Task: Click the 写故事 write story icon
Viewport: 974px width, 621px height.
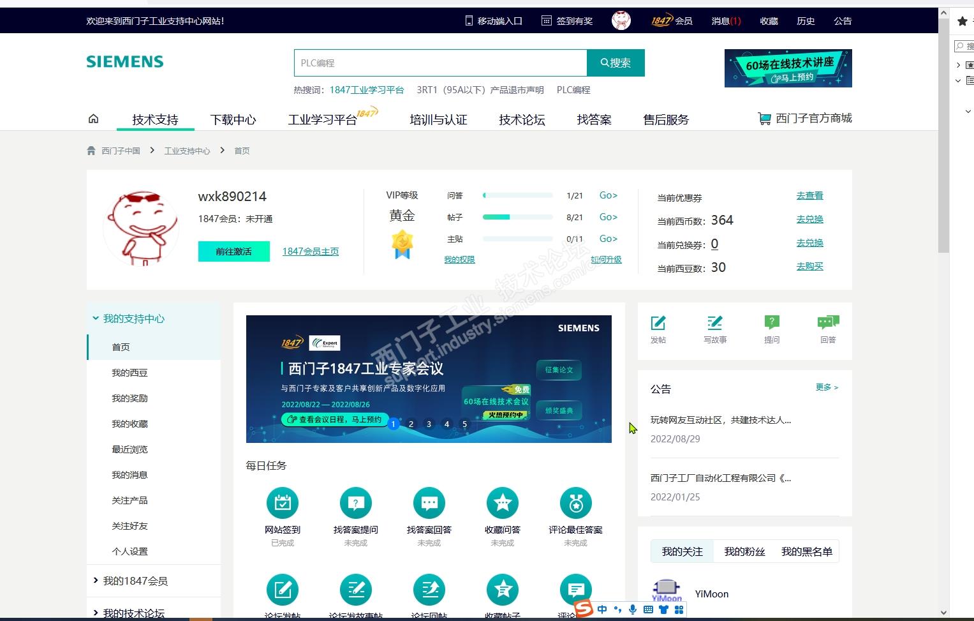Action: [715, 323]
